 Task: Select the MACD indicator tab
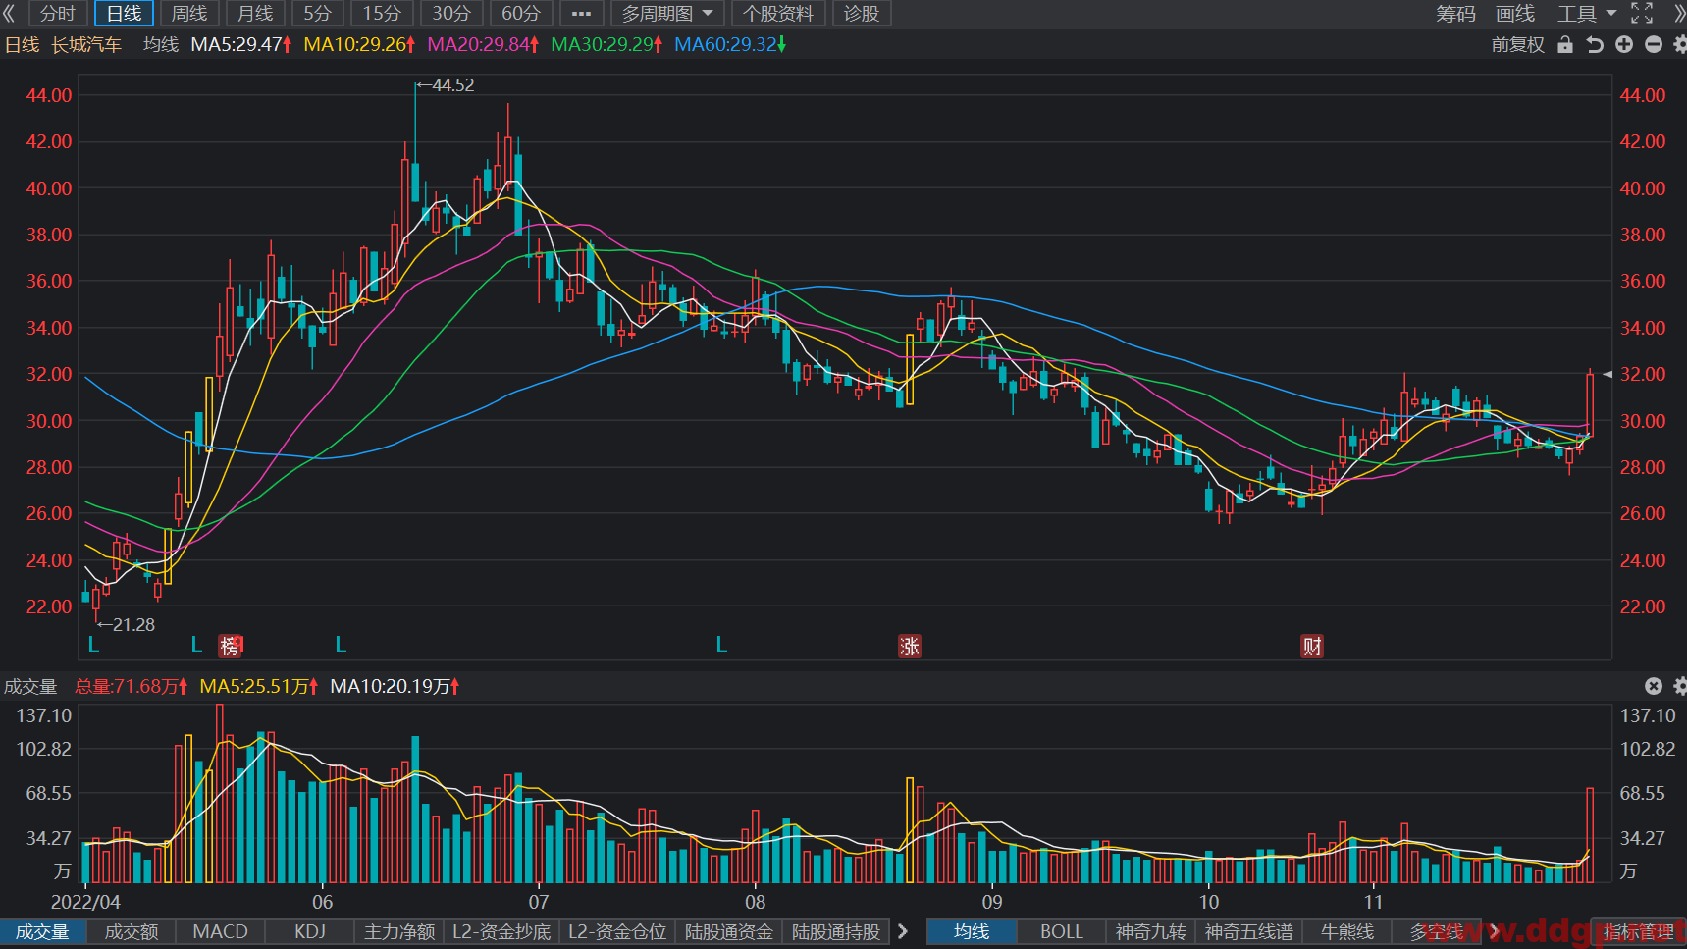221,931
